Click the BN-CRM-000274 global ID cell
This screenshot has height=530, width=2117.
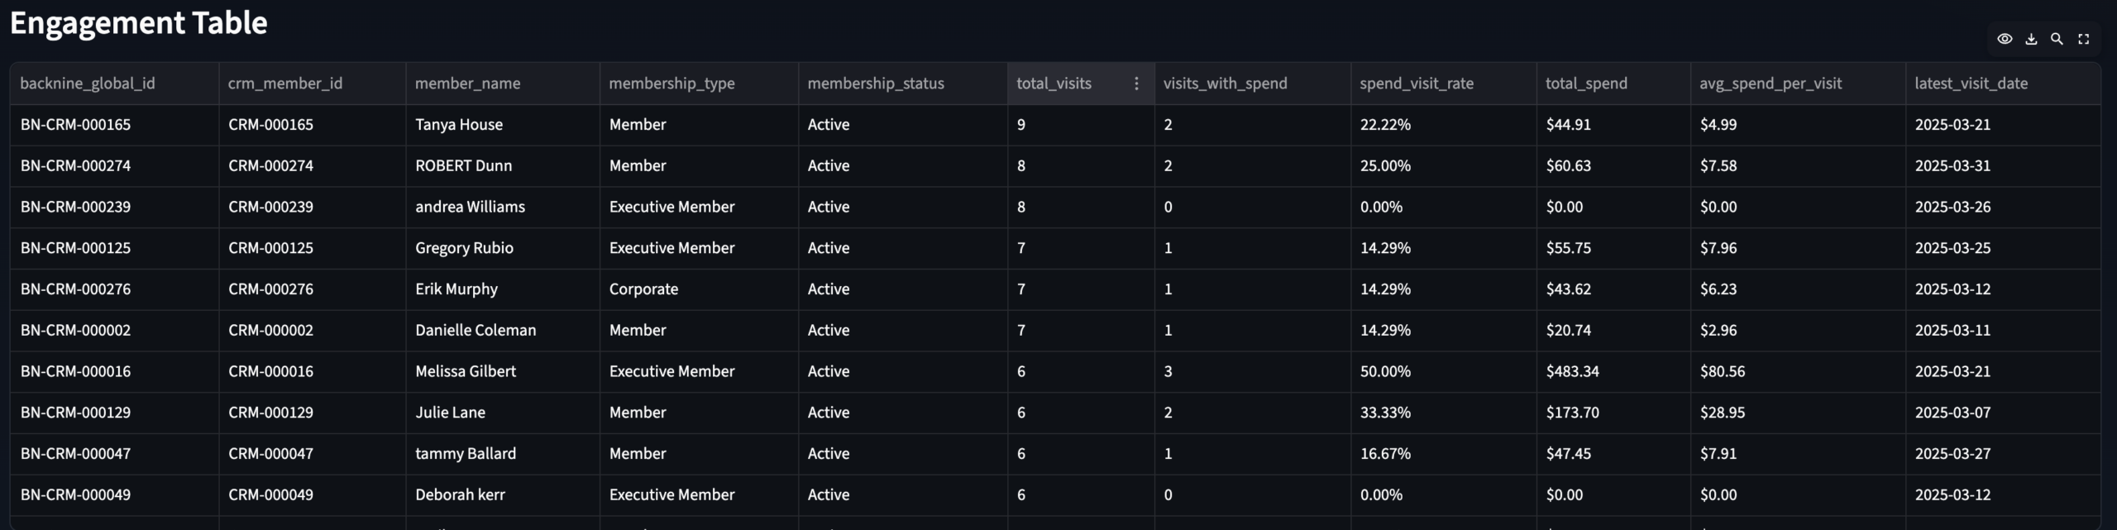75,165
